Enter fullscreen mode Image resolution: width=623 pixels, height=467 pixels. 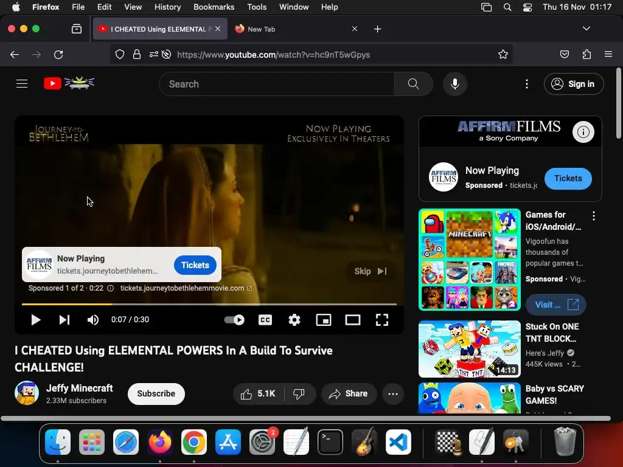382,320
